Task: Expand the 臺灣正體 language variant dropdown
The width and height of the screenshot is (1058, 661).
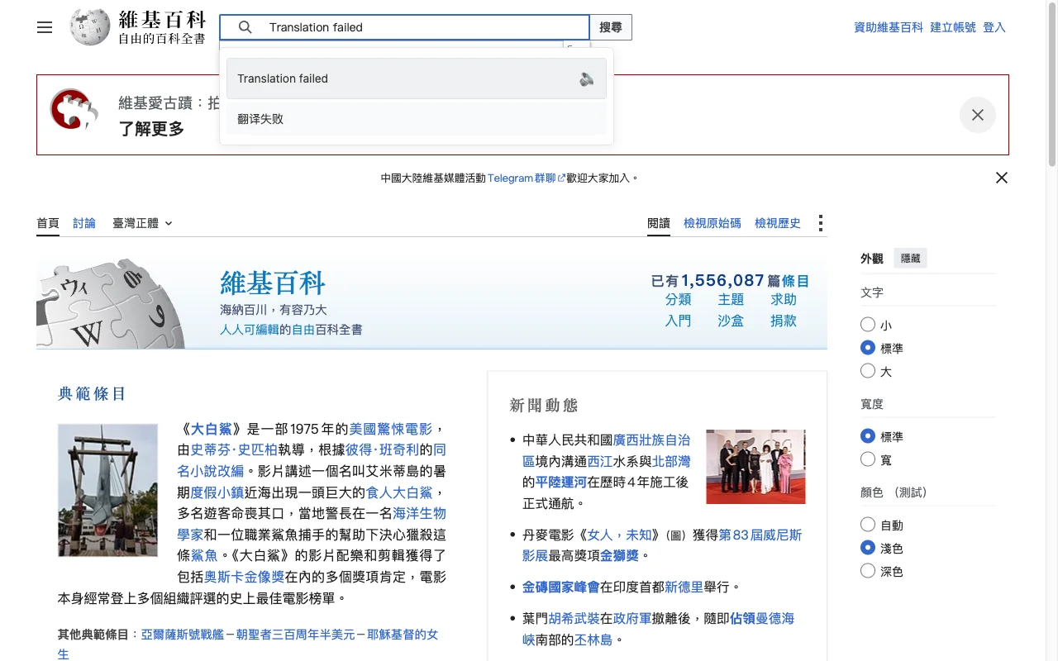Action: [143, 223]
